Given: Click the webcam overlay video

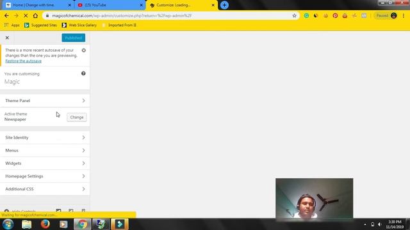Looking at the screenshot, I should [x=315, y=198].
